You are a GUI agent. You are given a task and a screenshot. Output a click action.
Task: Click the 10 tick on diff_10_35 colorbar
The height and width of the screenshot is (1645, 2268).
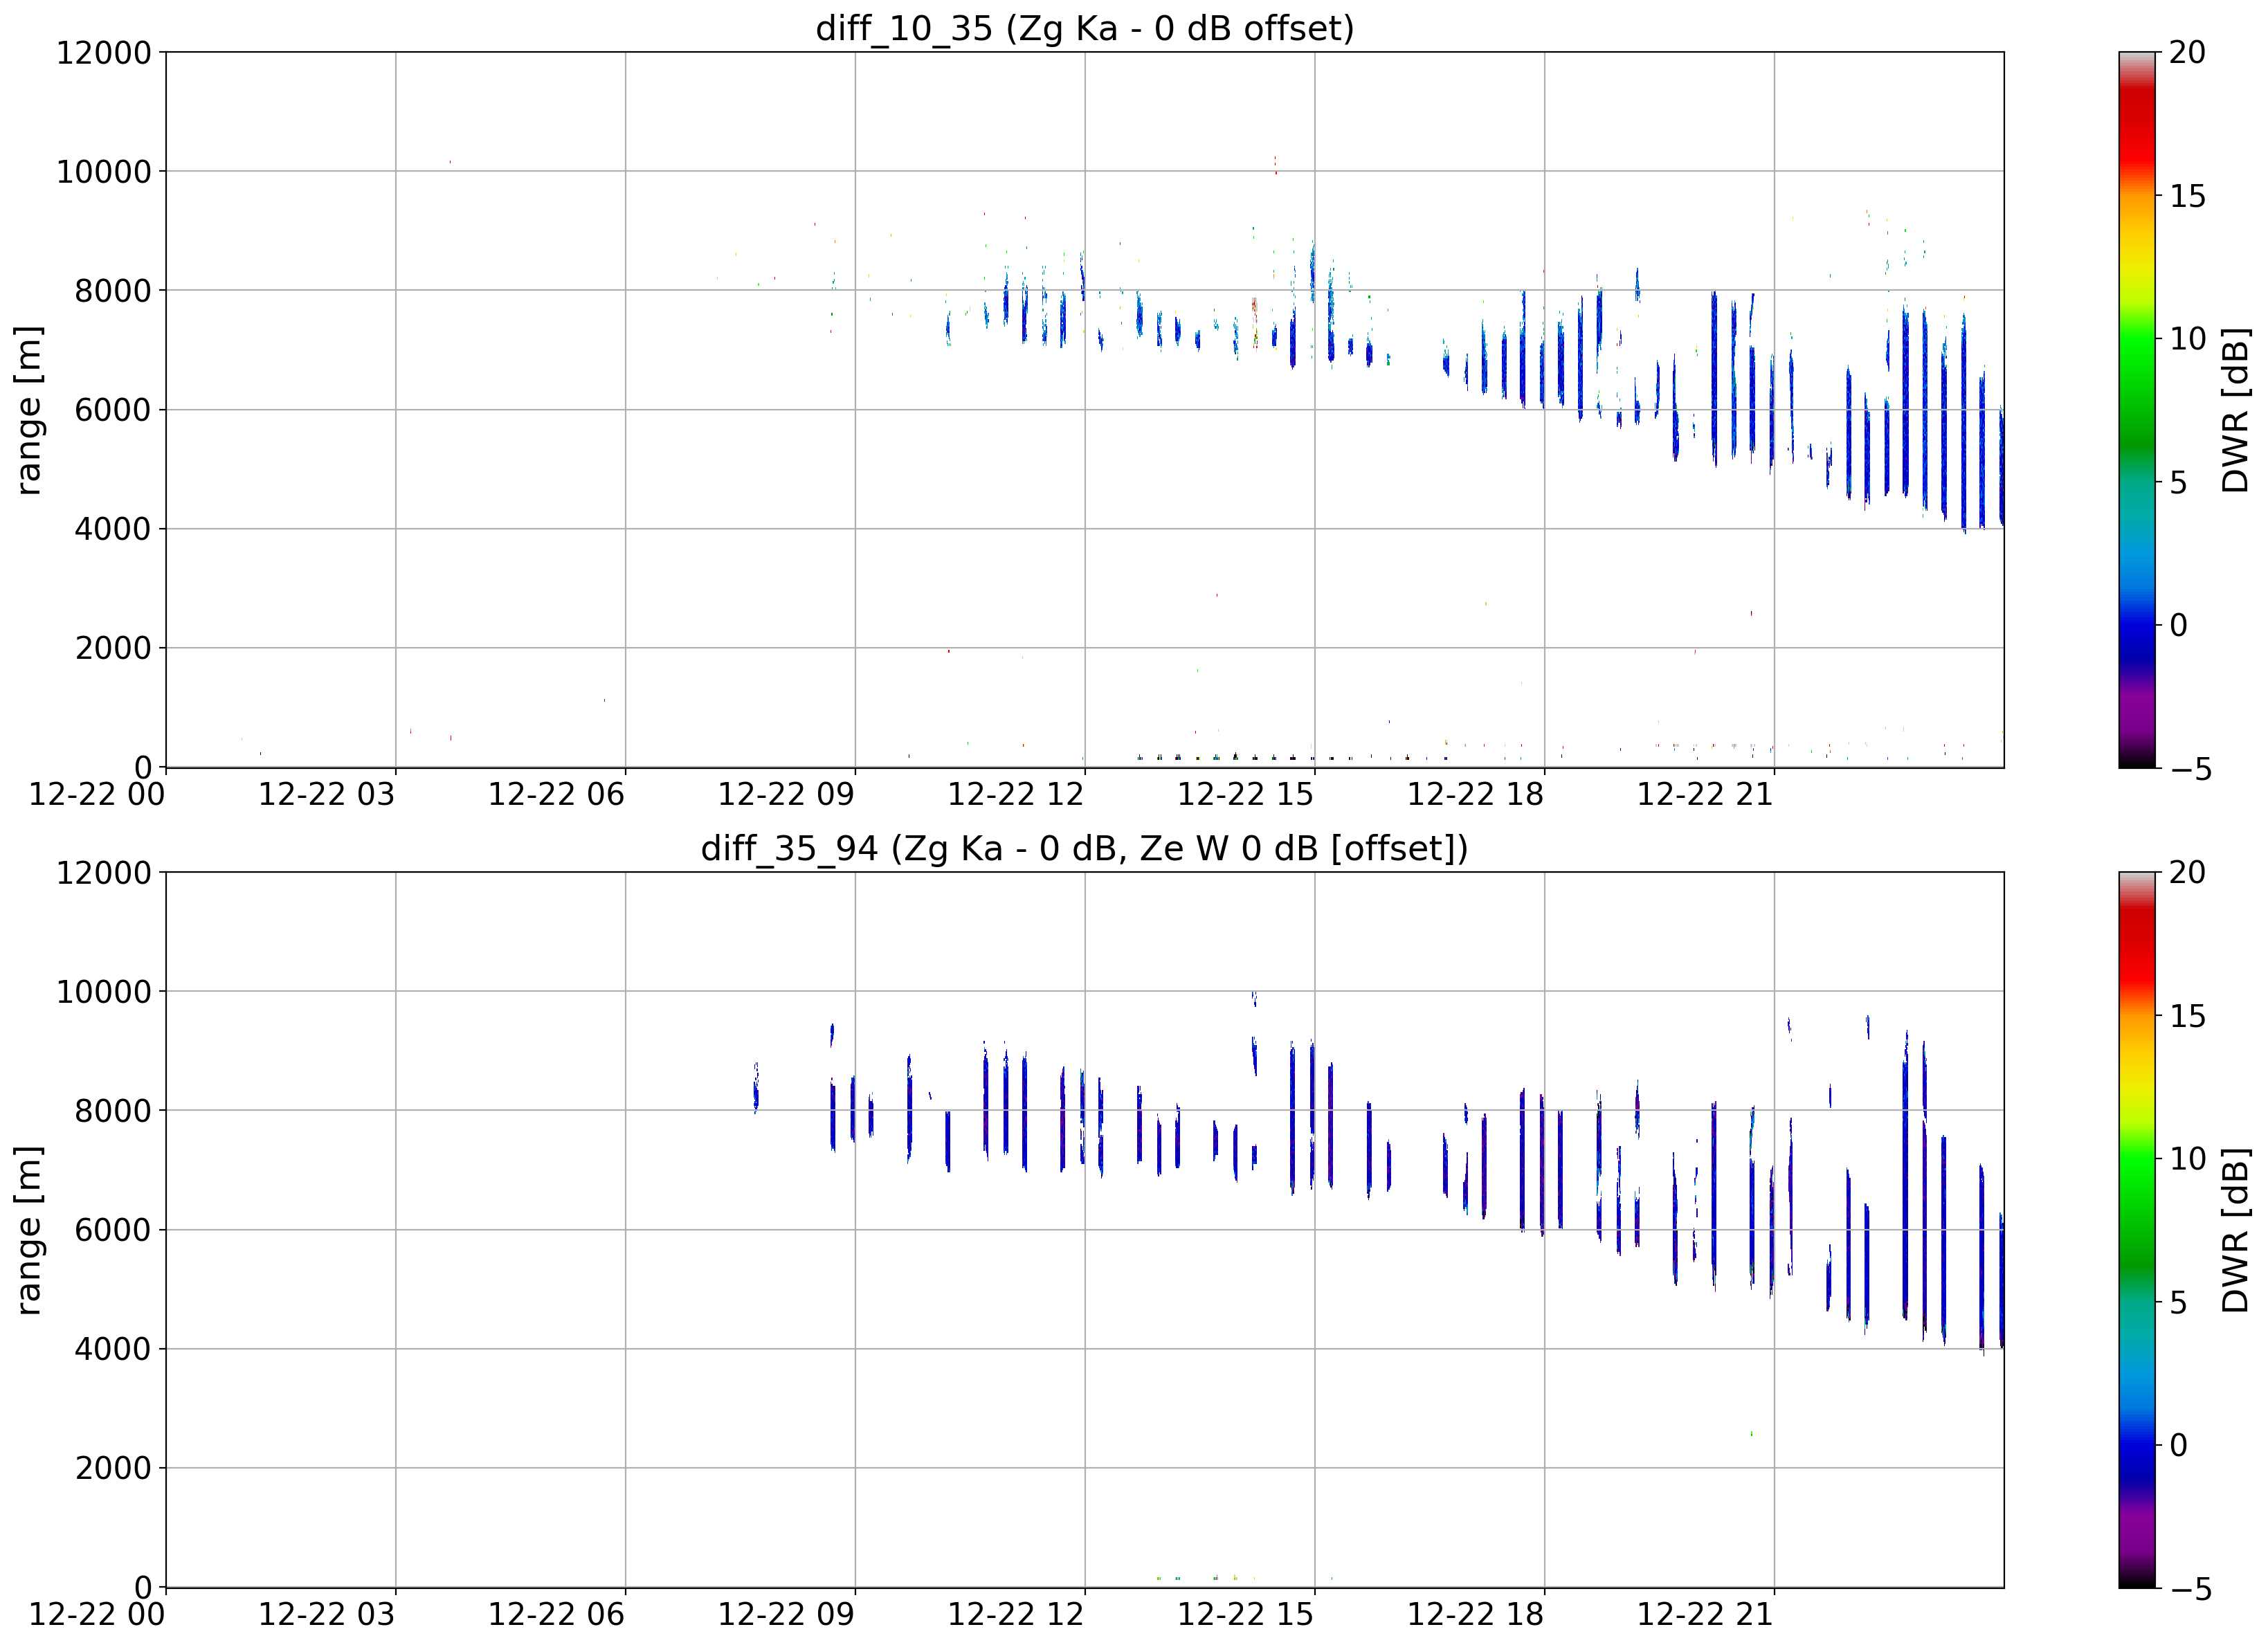click(2188, 339)
